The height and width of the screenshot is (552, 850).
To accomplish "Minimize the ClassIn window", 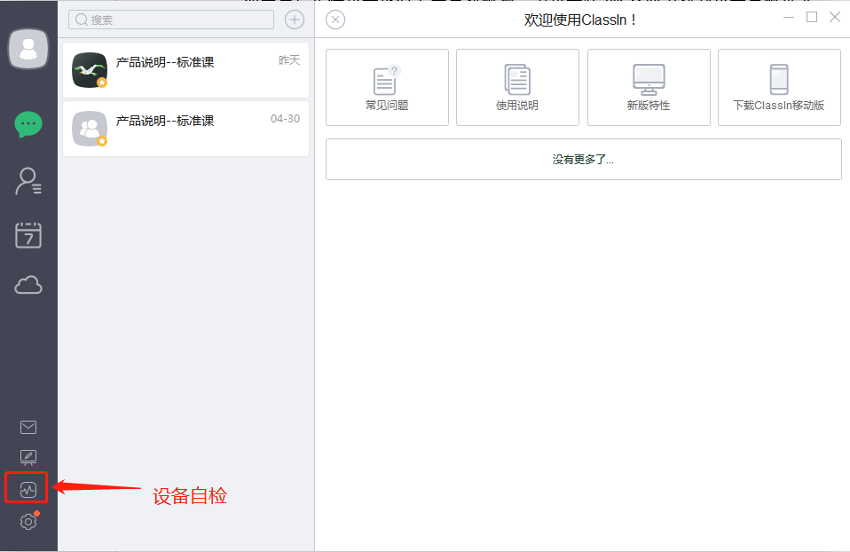I will [789, 18].
